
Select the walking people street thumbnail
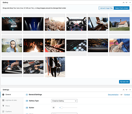point(55,67)
